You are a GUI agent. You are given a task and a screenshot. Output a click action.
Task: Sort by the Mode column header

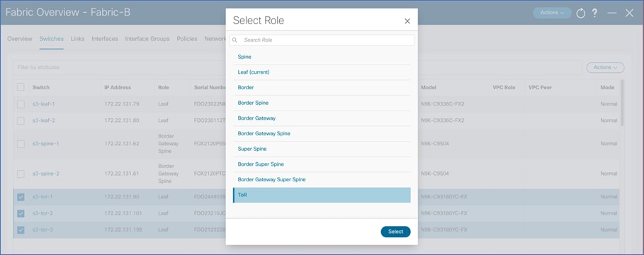607,87
